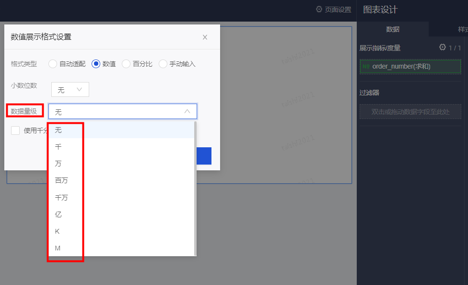Choose 万 in the dropdown list
468x285 pixels.
tap(58, 164)
